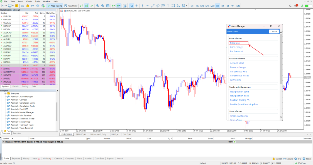
Task: Switch chart to candlestick mode
Action: (87, 6)
